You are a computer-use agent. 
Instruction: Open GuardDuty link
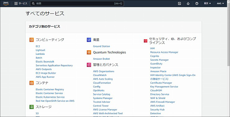coord(156,63)
